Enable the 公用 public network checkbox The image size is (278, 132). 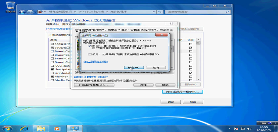(89, 54)
